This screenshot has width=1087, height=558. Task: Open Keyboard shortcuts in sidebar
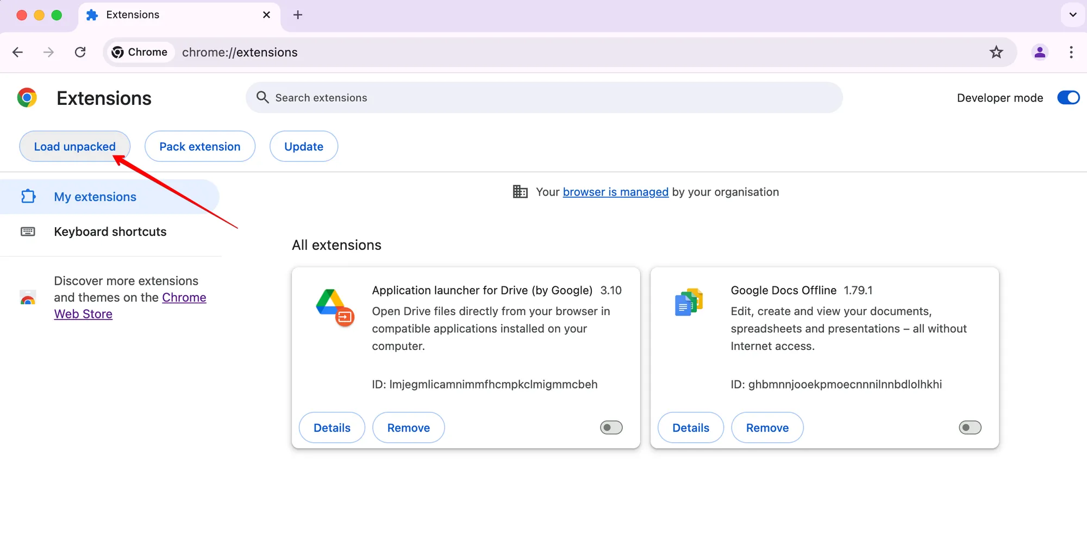(110, 231)
